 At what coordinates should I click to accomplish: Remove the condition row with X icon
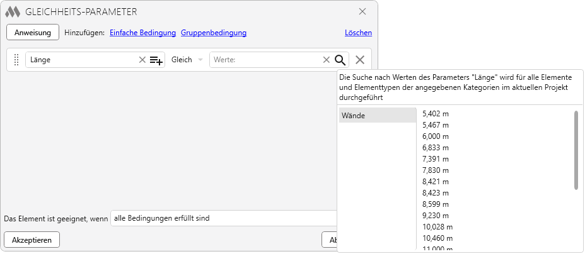tap(360, 60)
